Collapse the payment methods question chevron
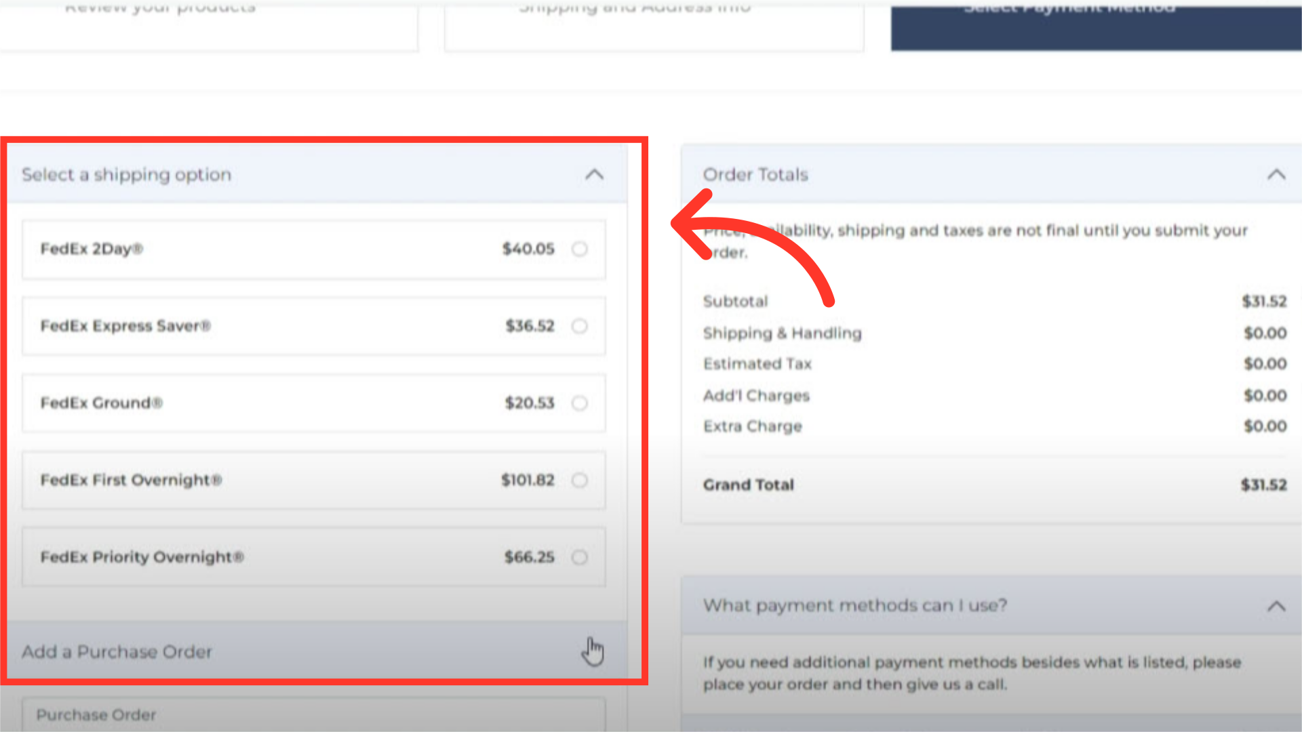 pos(1276,606)
